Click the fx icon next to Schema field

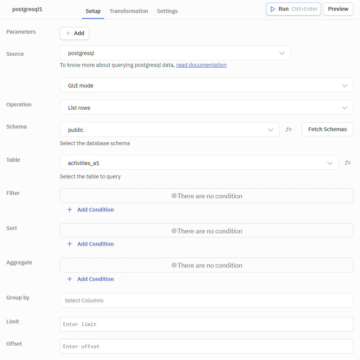pyautogui.click(x=288, y=129)
